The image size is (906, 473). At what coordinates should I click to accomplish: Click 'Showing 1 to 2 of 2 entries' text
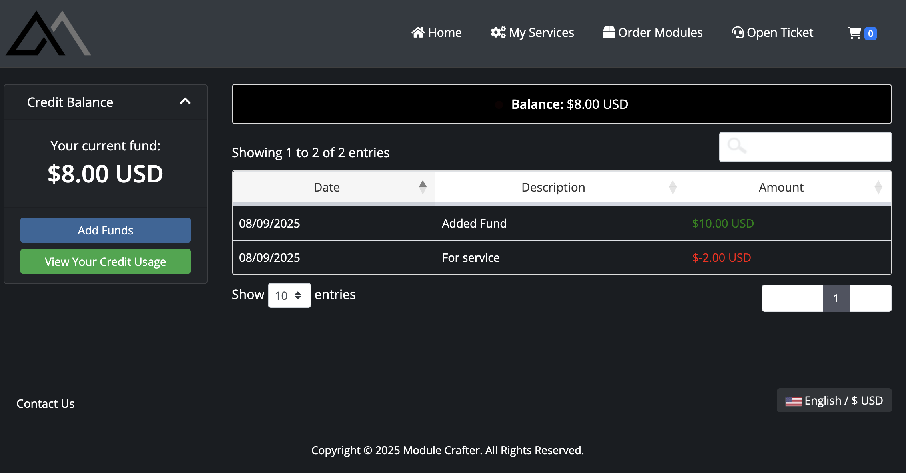click(311, 152)
